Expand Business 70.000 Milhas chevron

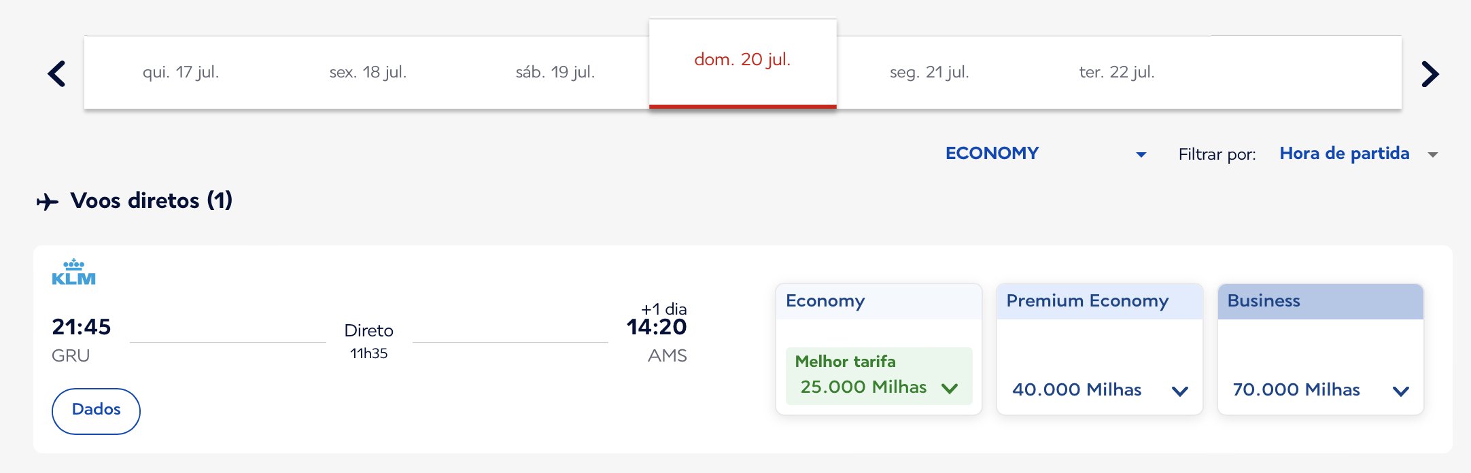click(x=1401, y=391)
